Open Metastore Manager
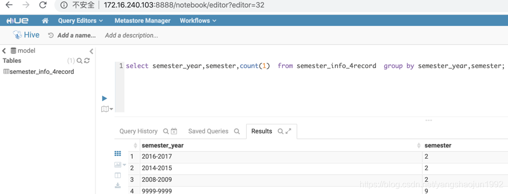The height and width of the screenshot is (194, 508). pyautogui.click(x=143, y=21)
